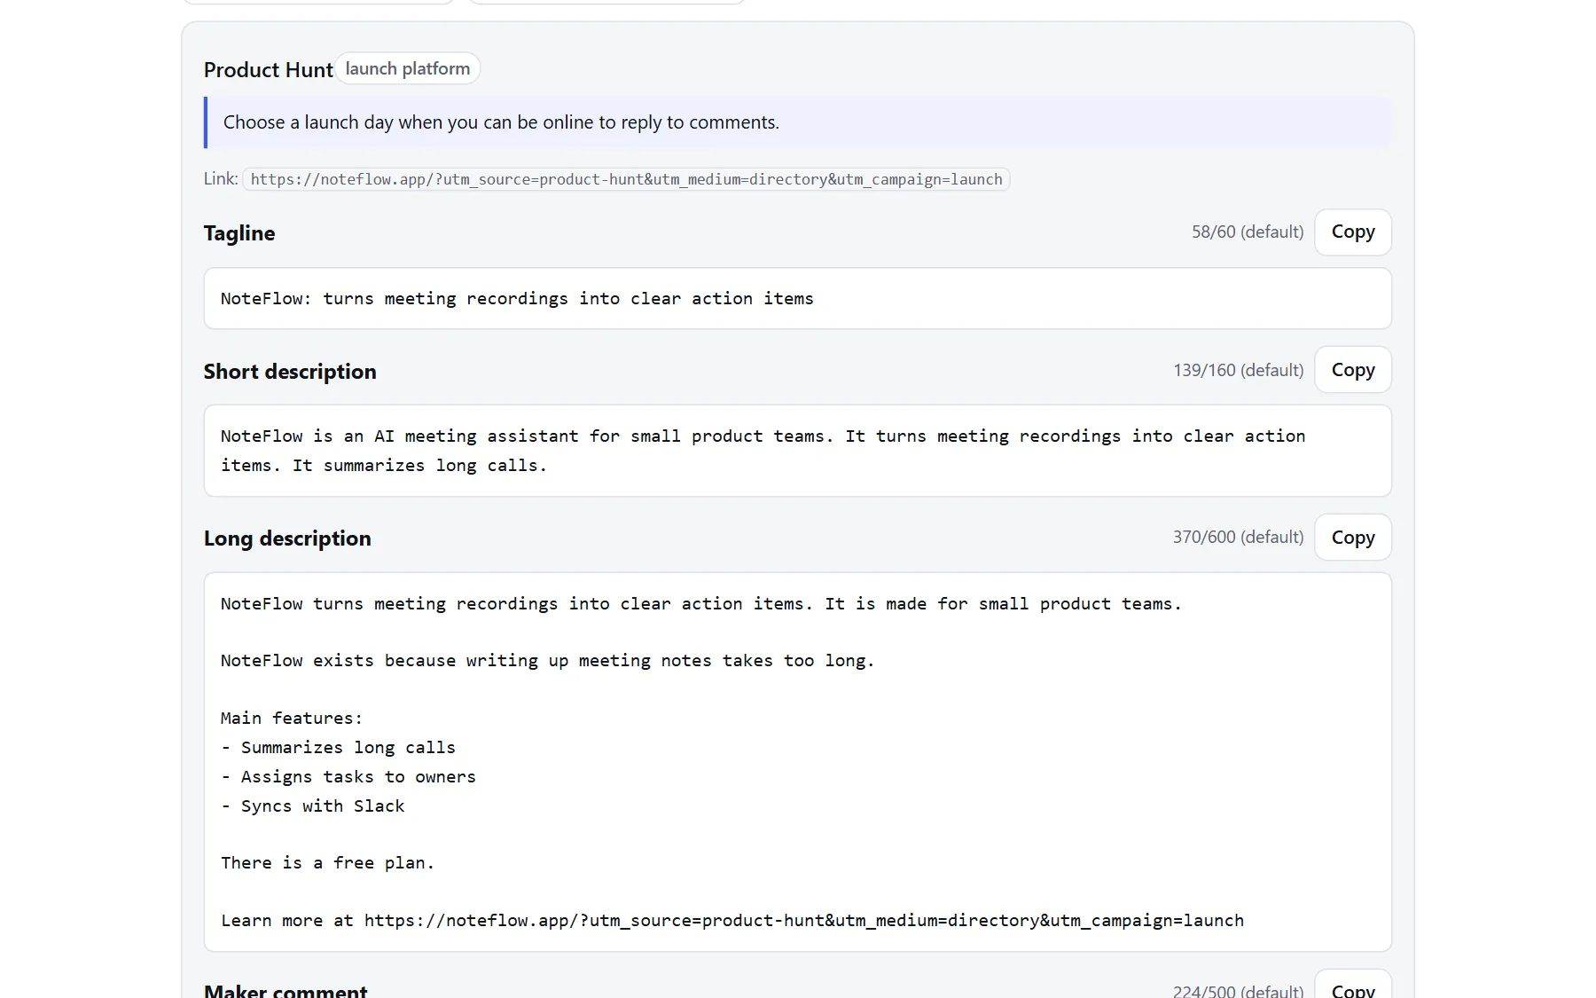Click the '139/160 (default)' character counter
The height and width of the screenshot is (998, 1596).
point(1239,370)
